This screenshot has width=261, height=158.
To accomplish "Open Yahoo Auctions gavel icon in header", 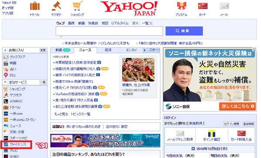I will tap(56, 6).
